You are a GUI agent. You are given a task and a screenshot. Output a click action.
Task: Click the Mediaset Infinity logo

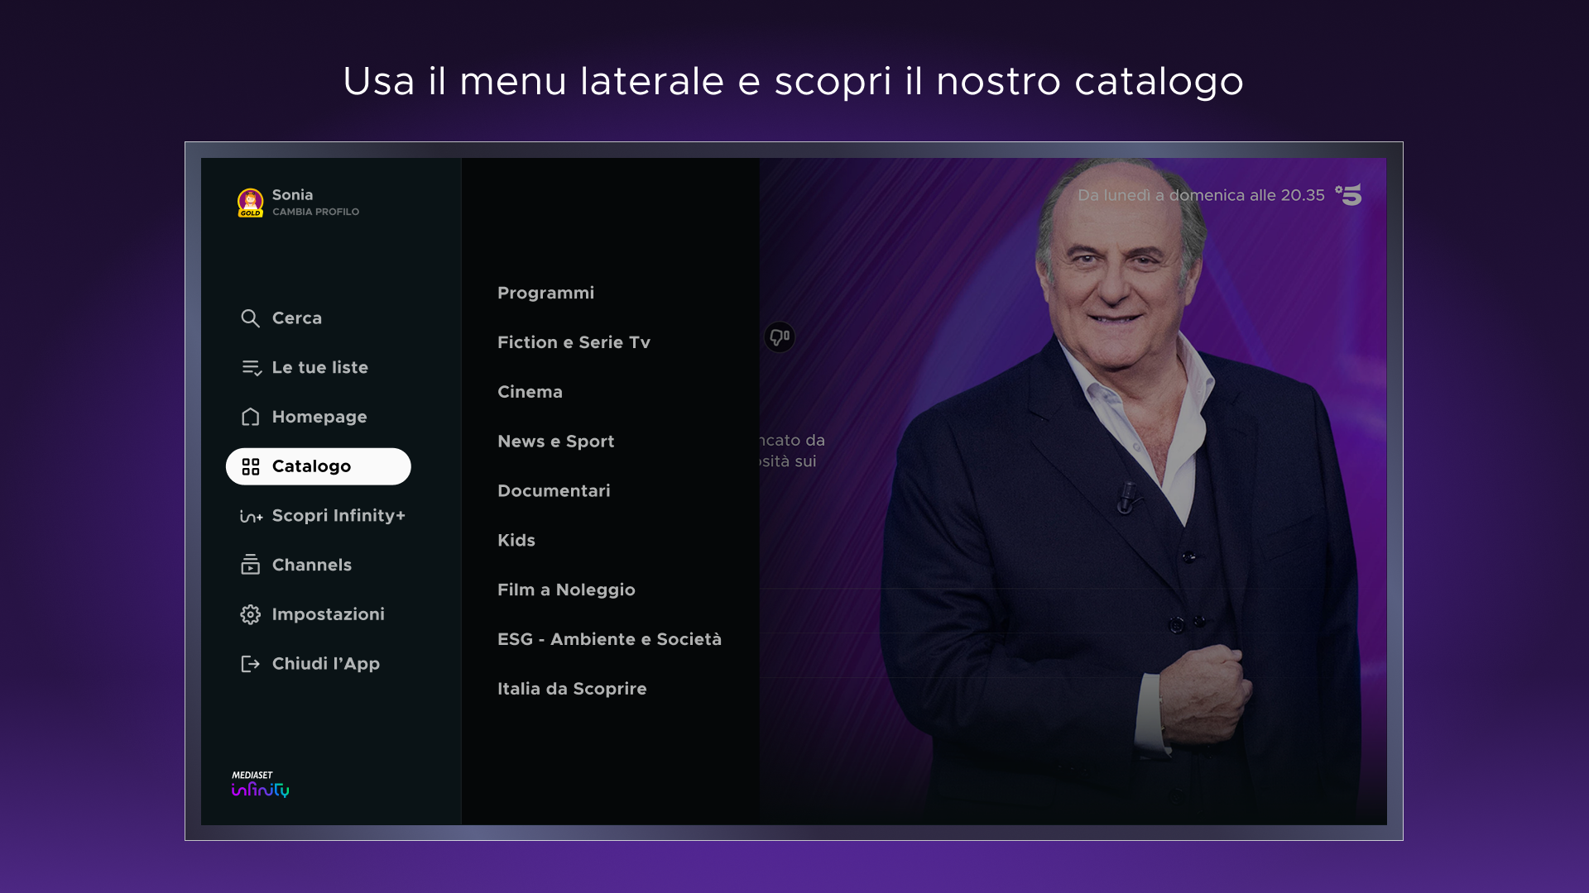[x=260, y=784]
